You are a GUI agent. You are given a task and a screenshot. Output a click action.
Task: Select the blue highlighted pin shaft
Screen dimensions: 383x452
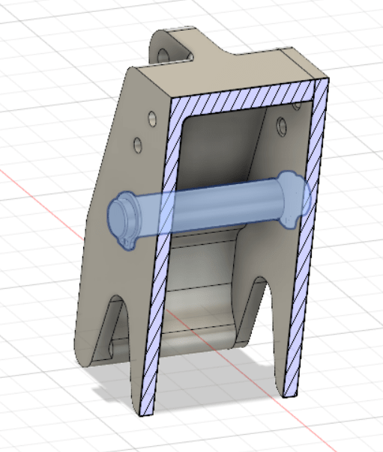click(208, 205)
